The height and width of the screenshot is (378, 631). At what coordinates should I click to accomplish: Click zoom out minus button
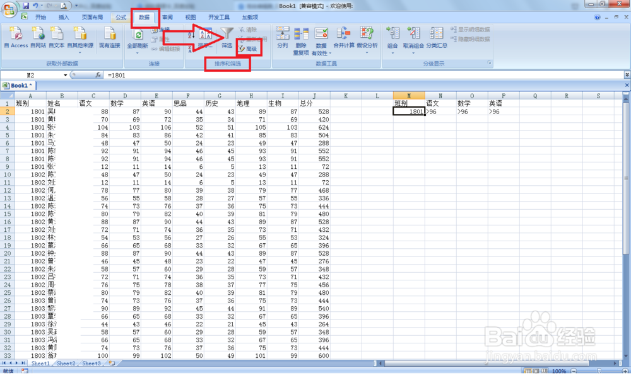tap(574, 371)
